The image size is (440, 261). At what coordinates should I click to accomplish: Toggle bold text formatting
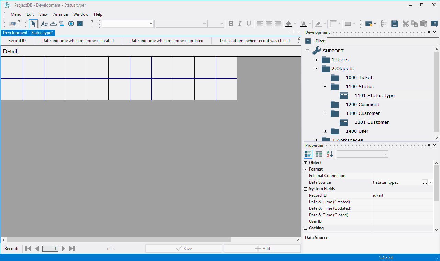click(x=231, y=24)
